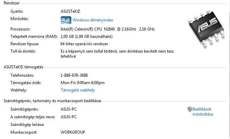
Task: Click the 4,3 rating score badge
Action: tap(66, 20)
